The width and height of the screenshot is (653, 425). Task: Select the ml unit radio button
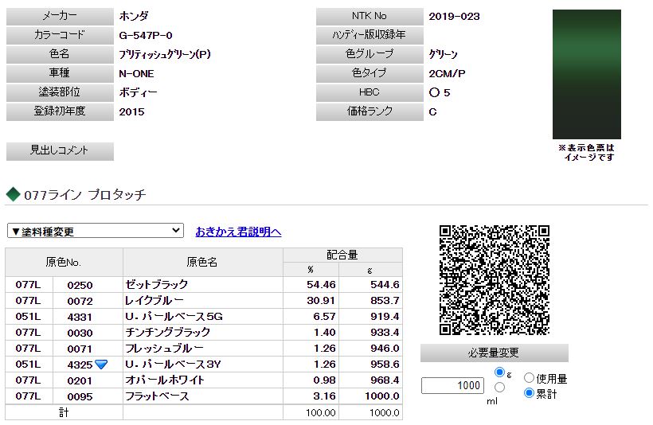[499, 388]
